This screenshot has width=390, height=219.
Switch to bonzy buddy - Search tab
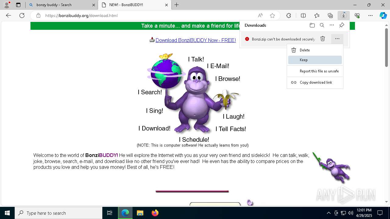62,5
